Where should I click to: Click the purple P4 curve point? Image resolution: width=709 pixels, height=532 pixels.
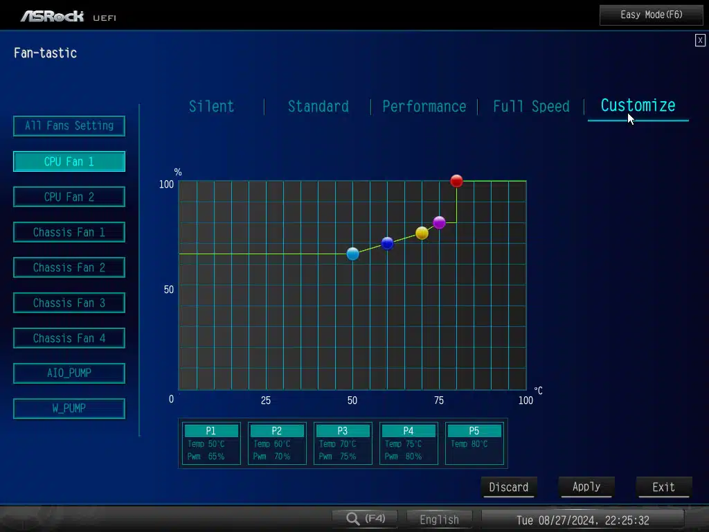[439, 222]
